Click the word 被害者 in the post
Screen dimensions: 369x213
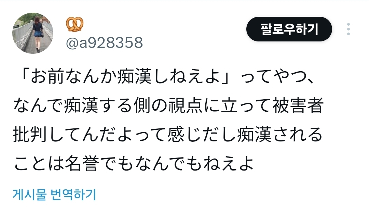[x=298, y=106]
